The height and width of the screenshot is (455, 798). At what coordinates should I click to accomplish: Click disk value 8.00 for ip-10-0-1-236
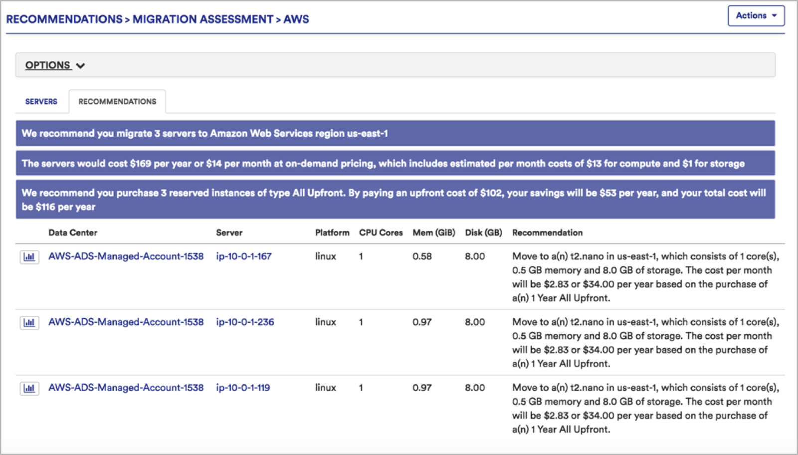pyautogui.click(x=475, y=322)
